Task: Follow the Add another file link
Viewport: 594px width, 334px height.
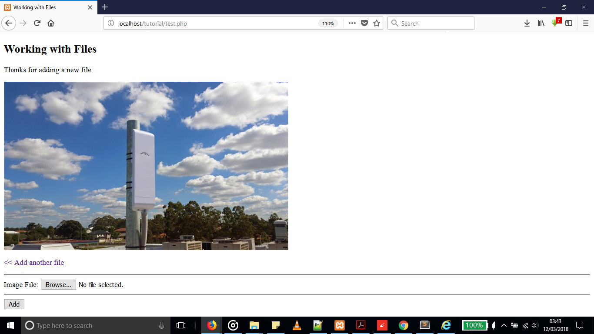Action: 34,263
